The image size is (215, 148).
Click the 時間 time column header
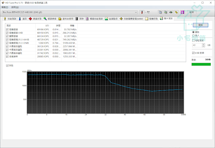coord(55,26)
